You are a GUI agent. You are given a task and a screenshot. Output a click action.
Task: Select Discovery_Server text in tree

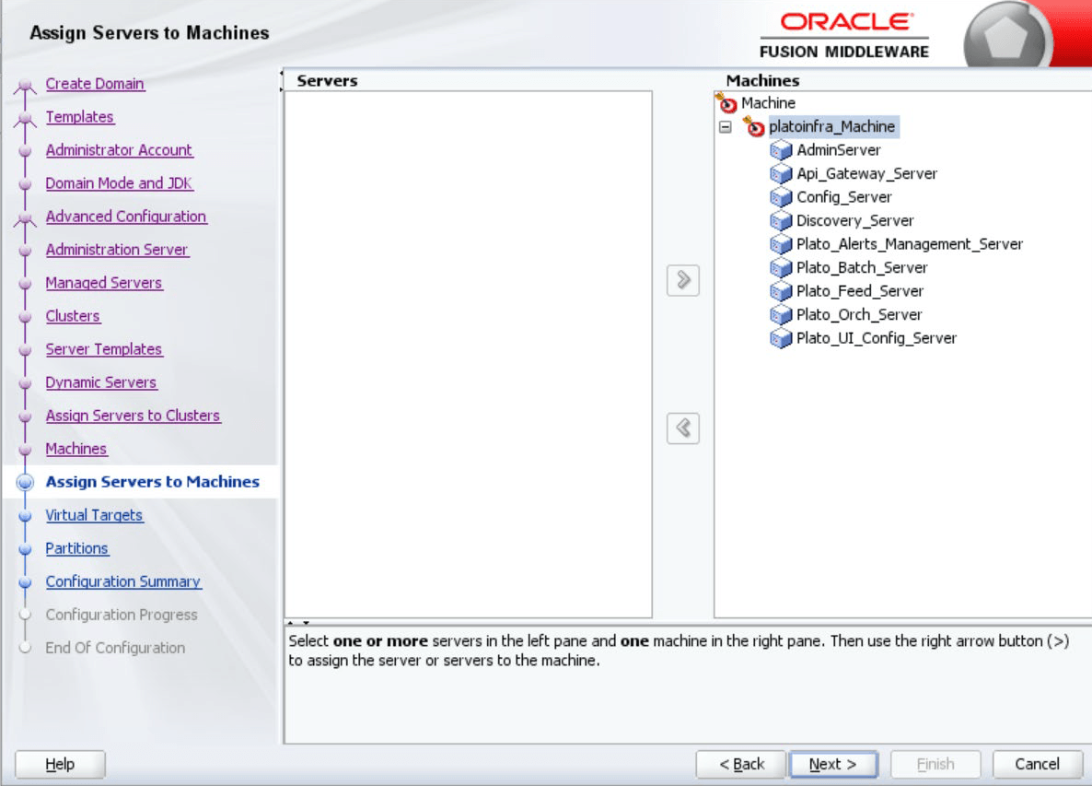click(x=855, y=221)
